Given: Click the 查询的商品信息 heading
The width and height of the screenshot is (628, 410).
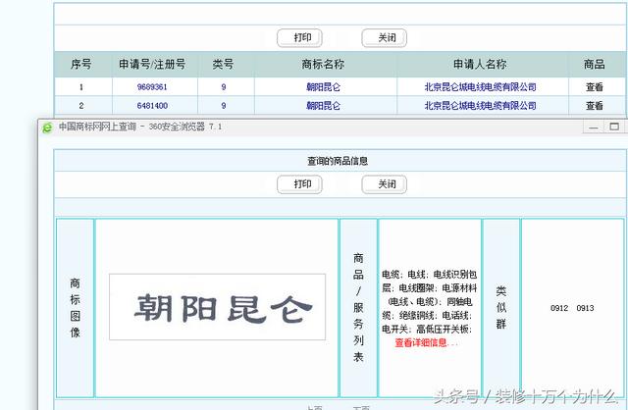Looking at the screenshot, I should pos(338,161).
